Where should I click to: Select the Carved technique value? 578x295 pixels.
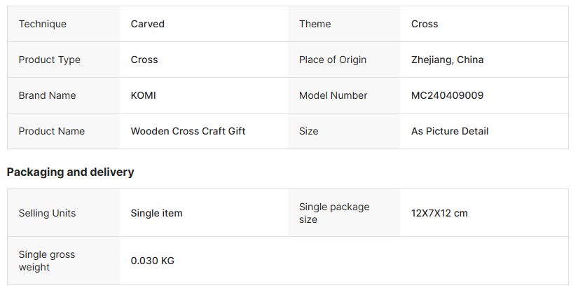pyautogui.click(x=147, y=24)
